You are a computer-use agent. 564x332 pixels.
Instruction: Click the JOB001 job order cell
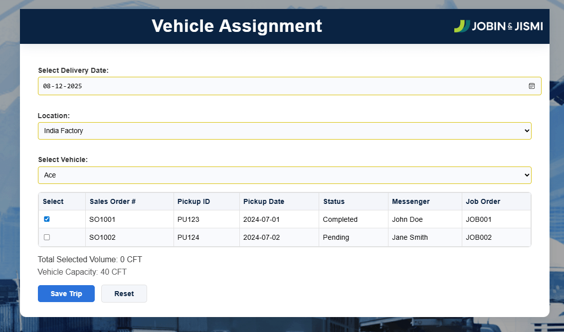(478, 219)
